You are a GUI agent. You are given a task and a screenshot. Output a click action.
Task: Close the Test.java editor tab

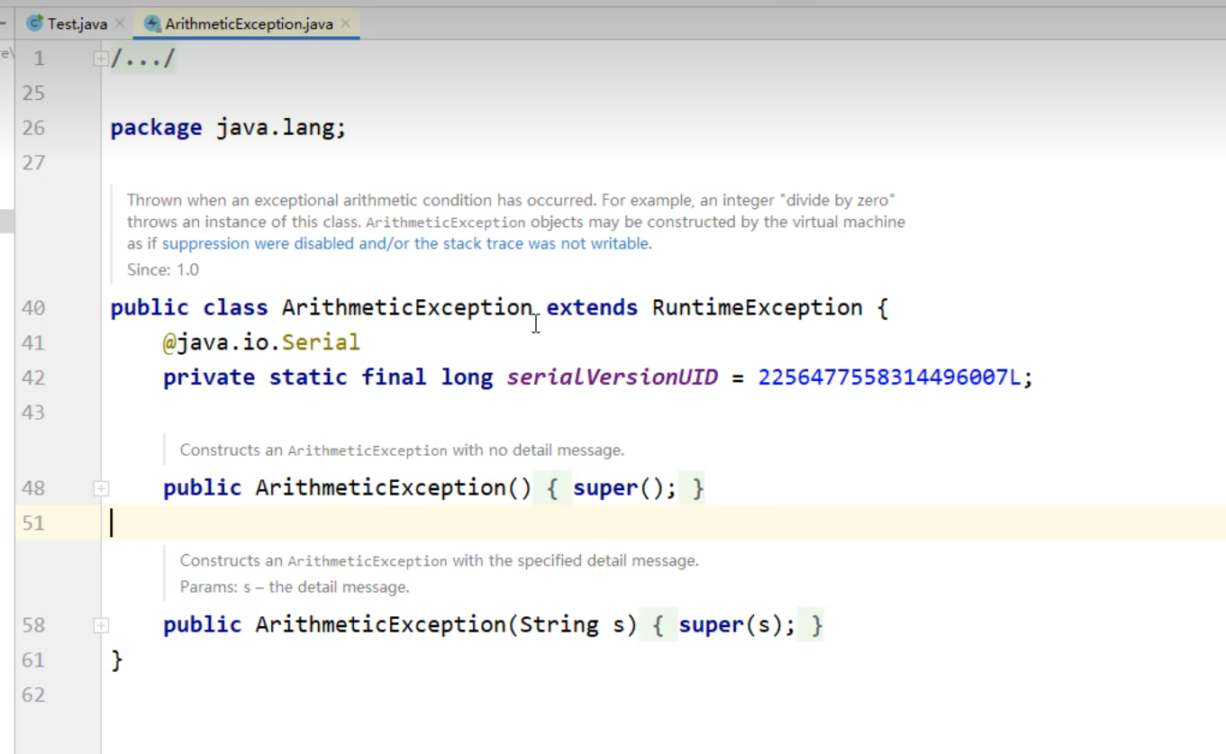[120, 24]
